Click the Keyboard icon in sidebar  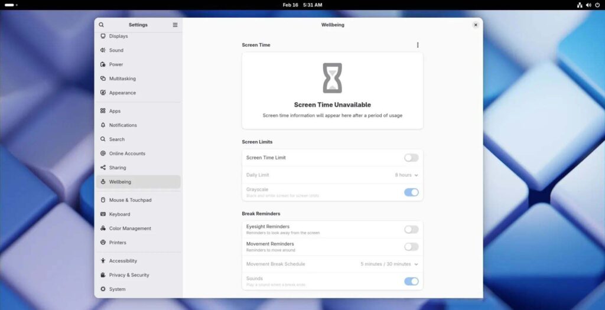click(103, 214)
